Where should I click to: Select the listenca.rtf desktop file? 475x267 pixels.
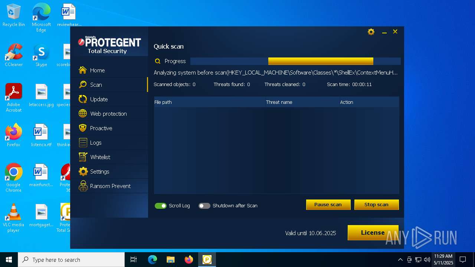(41, 135)
